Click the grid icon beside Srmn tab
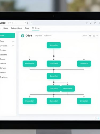 pos(33,28)
